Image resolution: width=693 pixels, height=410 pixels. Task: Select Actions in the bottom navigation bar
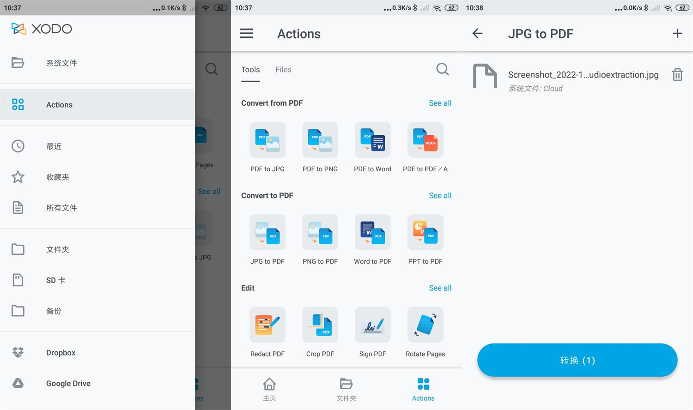423,389
